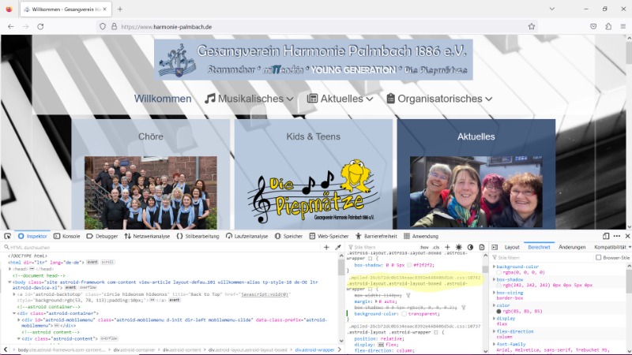Go back to the previous page
This screenshot has width=632, height=355.
(11, 27)
